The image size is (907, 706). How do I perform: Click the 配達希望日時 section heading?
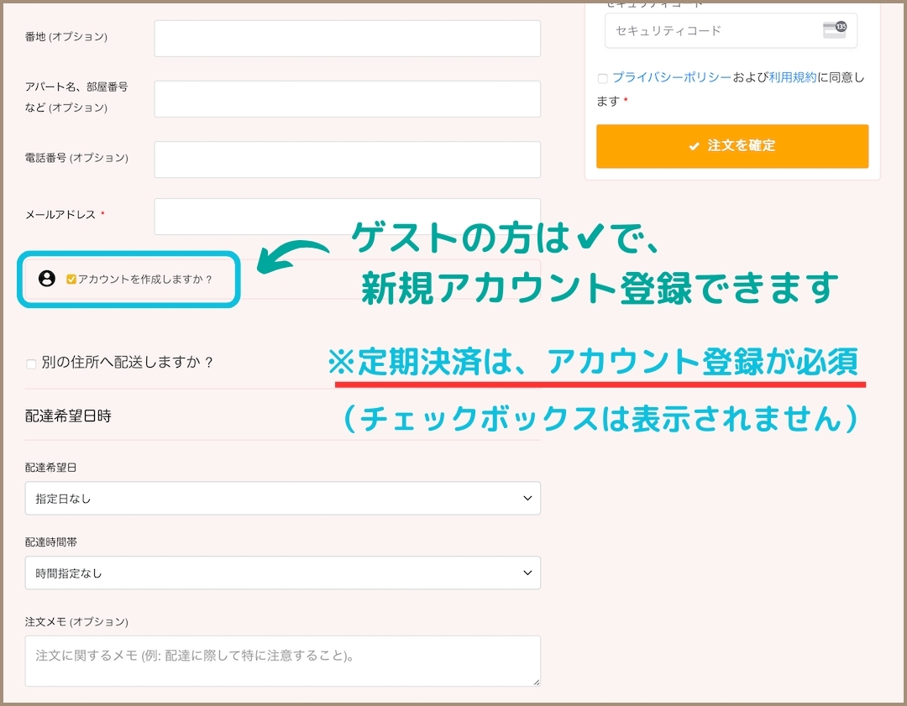(68, 416)
